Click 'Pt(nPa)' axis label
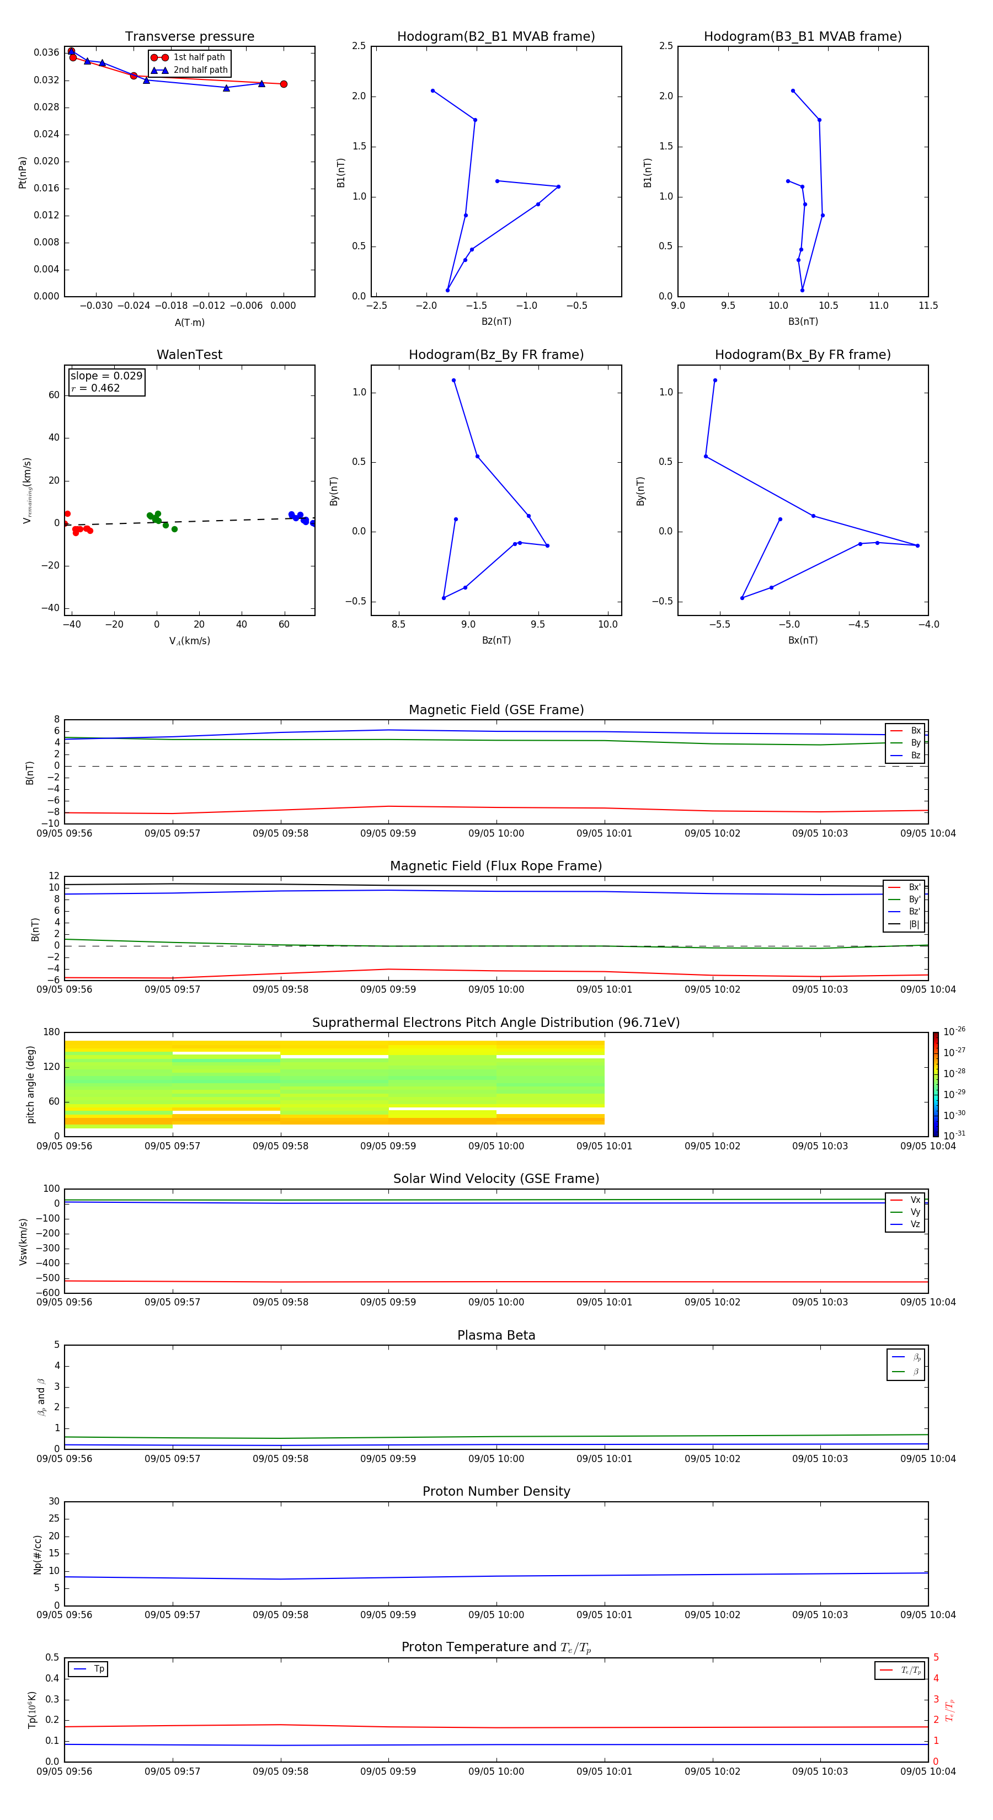 click(x=22, y=173)
